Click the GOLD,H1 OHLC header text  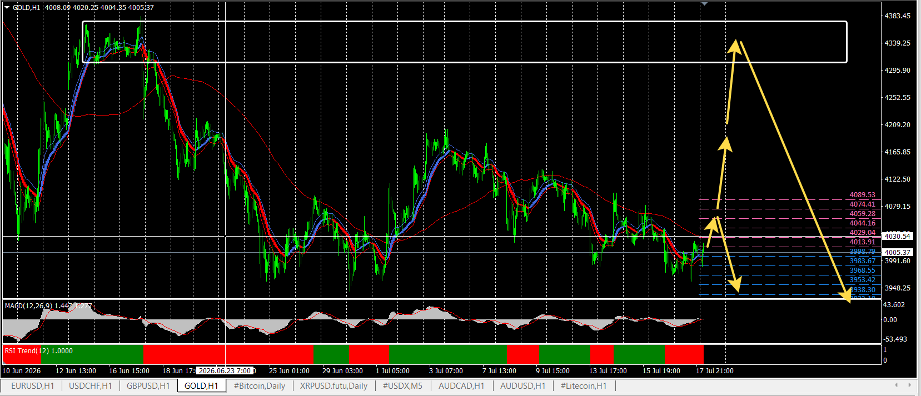point(83,8)
